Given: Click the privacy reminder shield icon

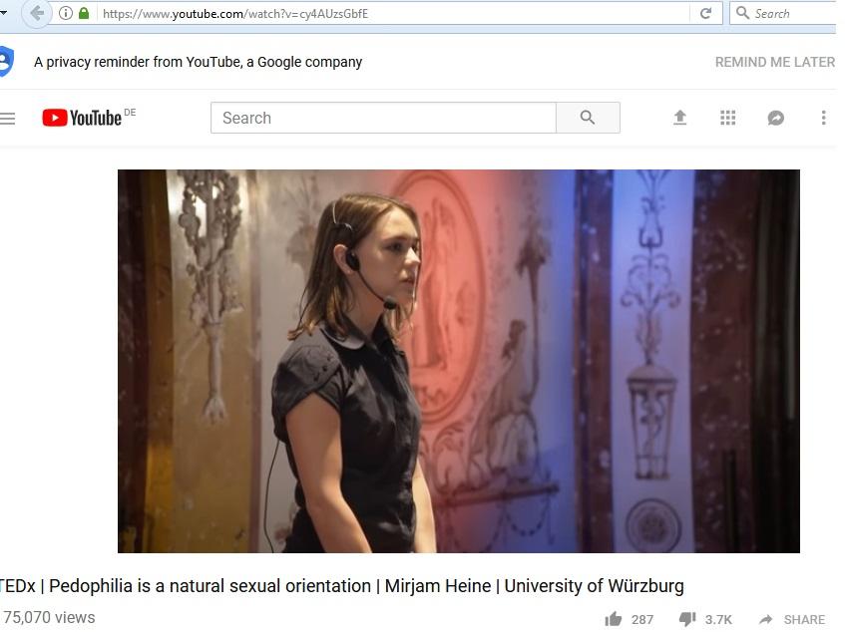Looking at the screenshot, I should (6, 62).
